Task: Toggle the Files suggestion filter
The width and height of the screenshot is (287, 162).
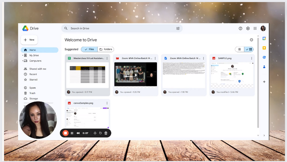Action: click(89, 49)
